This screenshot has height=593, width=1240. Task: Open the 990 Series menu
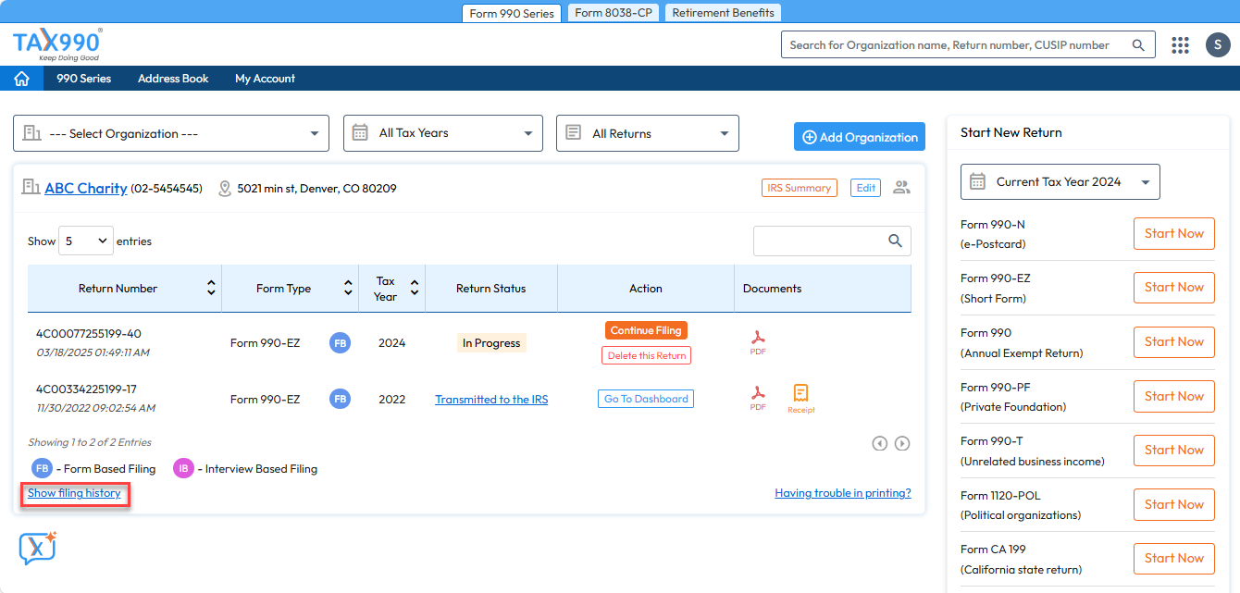(84, 79)
